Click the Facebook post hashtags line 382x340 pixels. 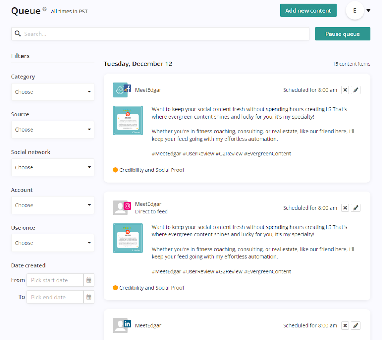point(221,154)
